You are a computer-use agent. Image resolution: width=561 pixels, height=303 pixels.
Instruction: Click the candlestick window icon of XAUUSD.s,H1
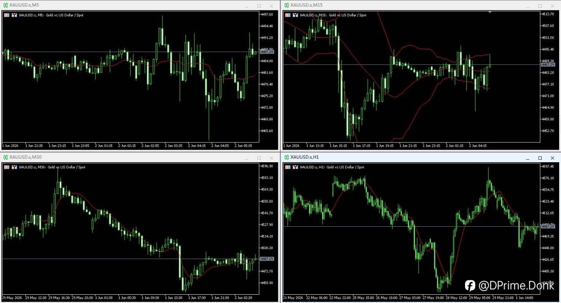click(286, 157)
